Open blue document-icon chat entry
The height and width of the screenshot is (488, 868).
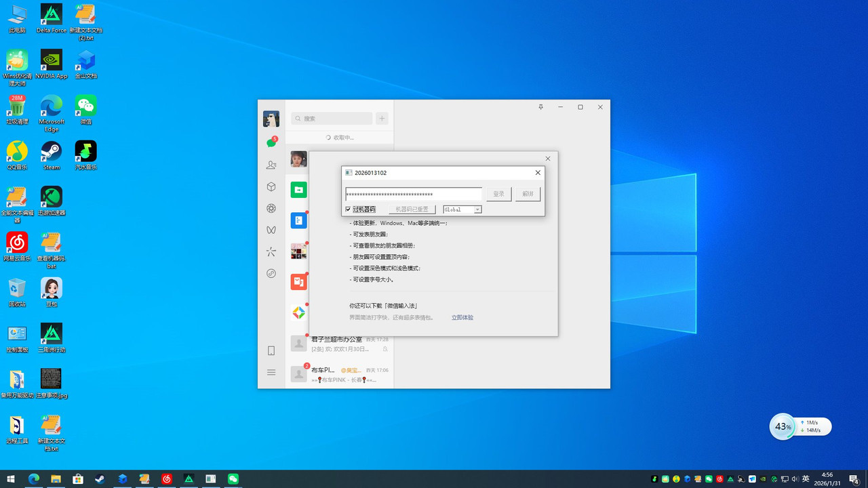[x=298, y=220]
